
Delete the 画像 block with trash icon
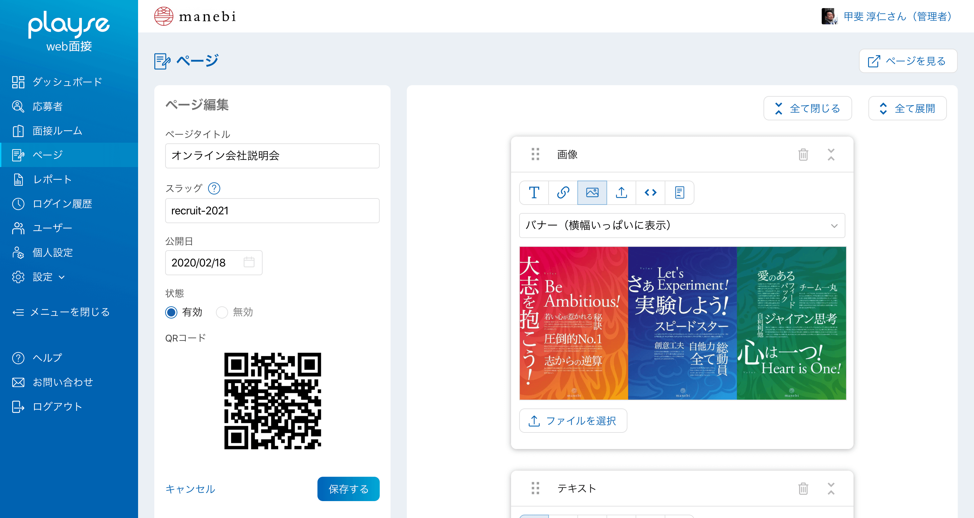coord(803,155)
